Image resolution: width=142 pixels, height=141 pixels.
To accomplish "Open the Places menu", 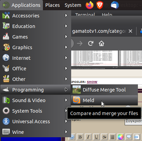I will click(x=52, y=5).
